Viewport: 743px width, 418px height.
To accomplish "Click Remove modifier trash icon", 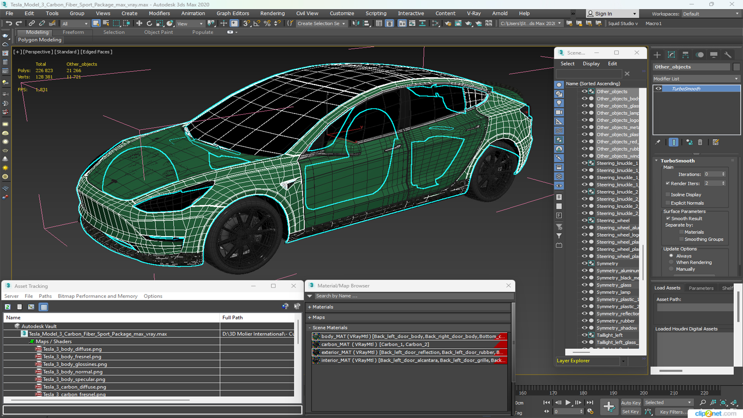I will tap(700, 142).
